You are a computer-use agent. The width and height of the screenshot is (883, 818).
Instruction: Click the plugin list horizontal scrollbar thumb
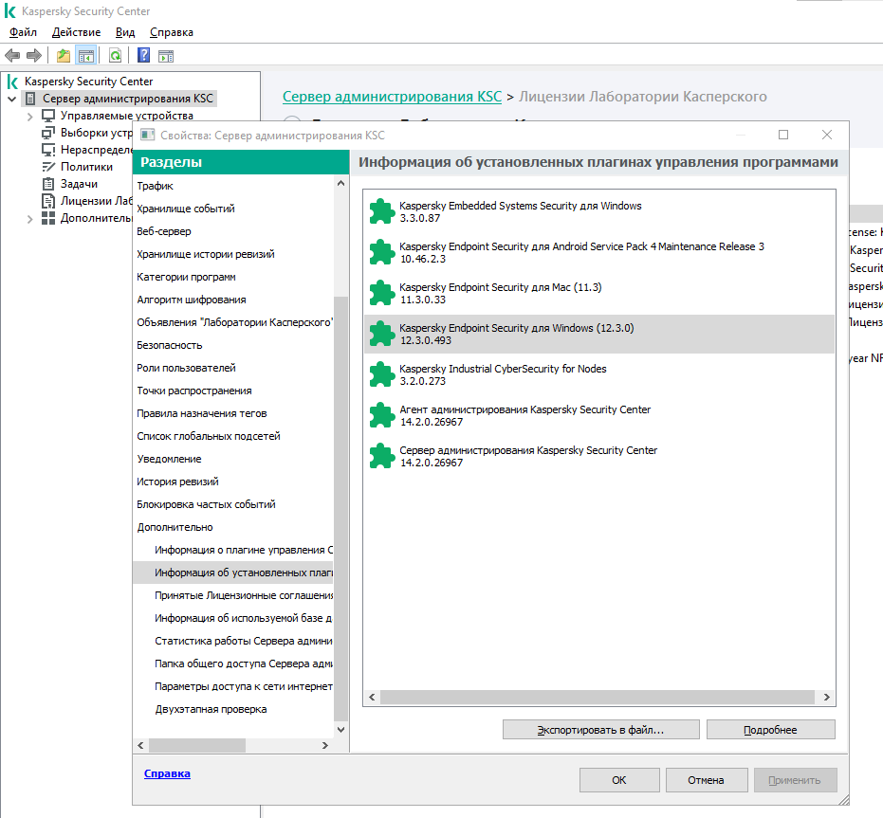click(597, 697)
